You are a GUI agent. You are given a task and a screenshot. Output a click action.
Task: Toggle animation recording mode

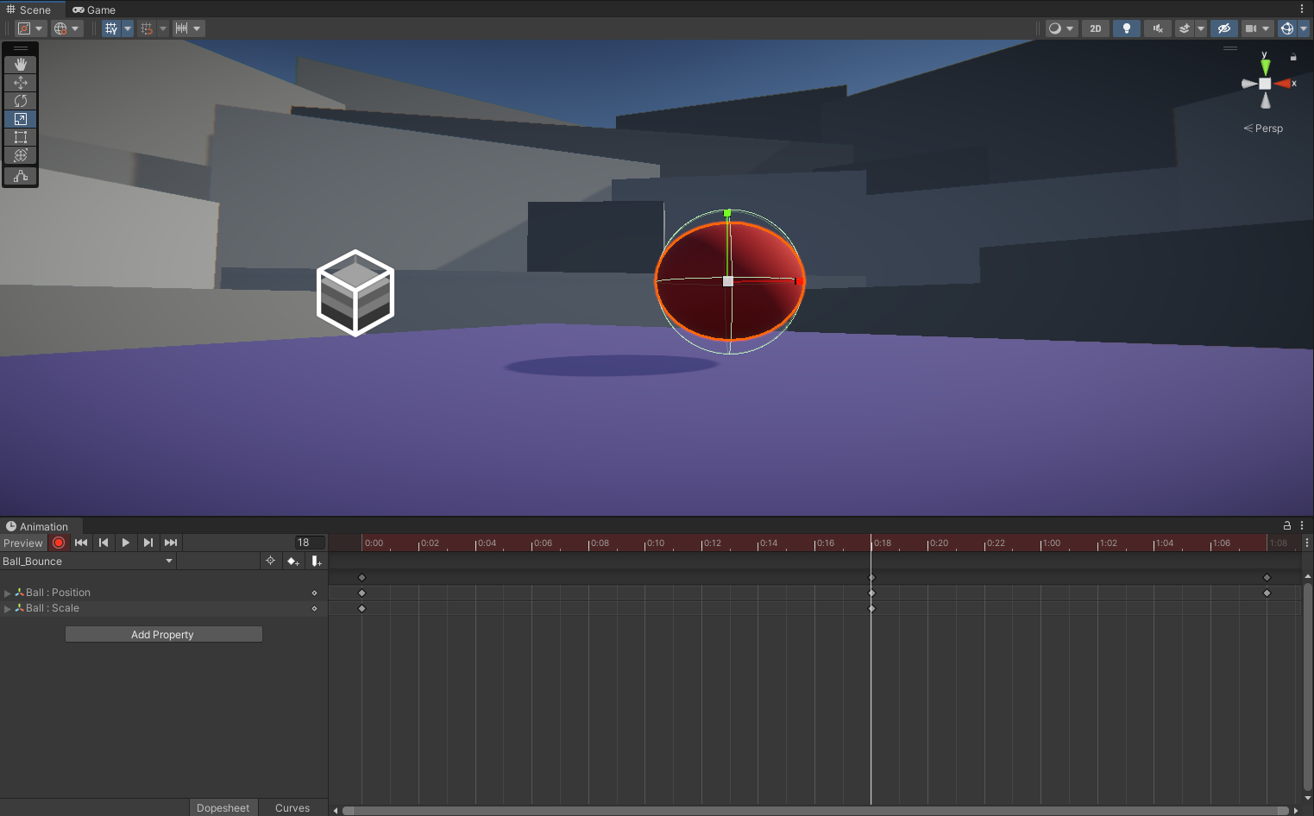click(x=59, y=543)
